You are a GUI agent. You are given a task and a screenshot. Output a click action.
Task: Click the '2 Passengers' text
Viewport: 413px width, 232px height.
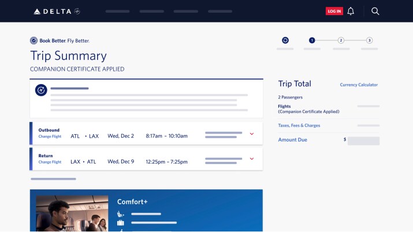click(291, 97)
